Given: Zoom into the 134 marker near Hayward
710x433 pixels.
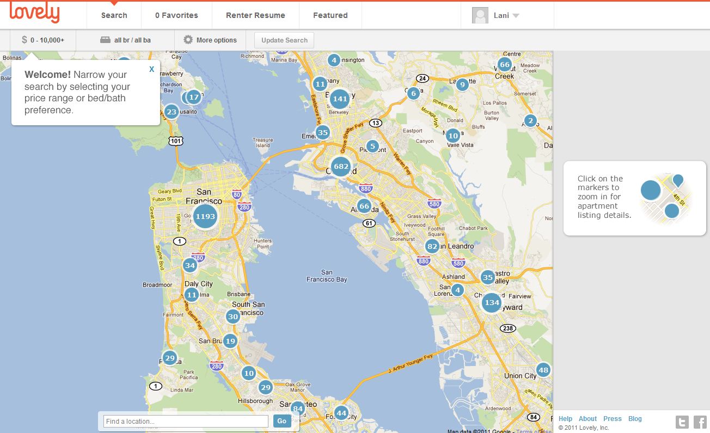Looking at the screenshot, I should (492, 302).
